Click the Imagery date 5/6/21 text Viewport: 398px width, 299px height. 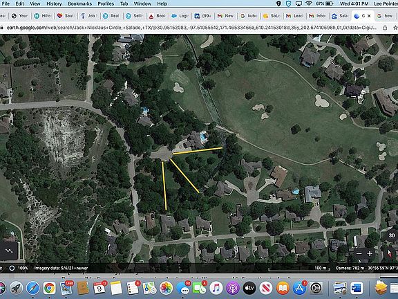pos(61,268)
